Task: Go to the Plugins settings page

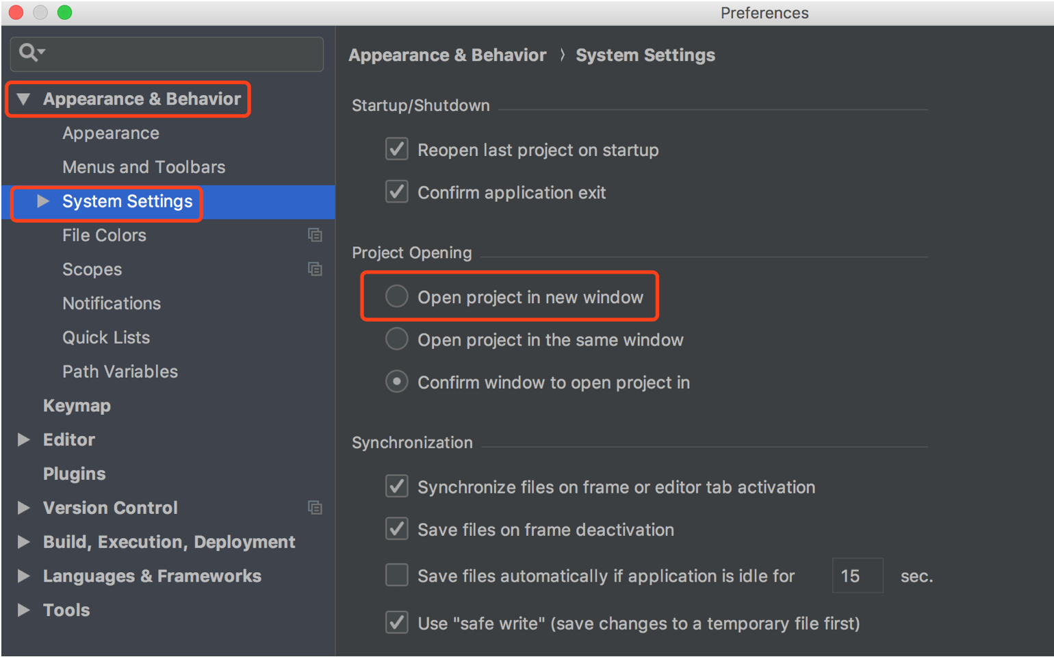Action: click(x=74, y=474)
